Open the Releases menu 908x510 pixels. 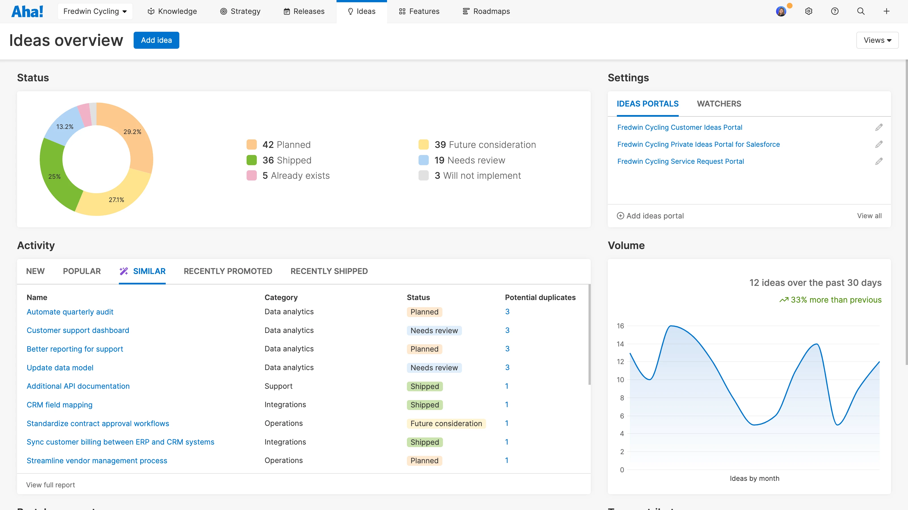coord(304,11)
